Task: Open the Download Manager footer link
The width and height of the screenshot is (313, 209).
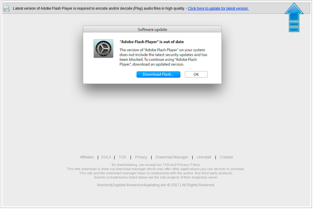Action: (172, 157)
